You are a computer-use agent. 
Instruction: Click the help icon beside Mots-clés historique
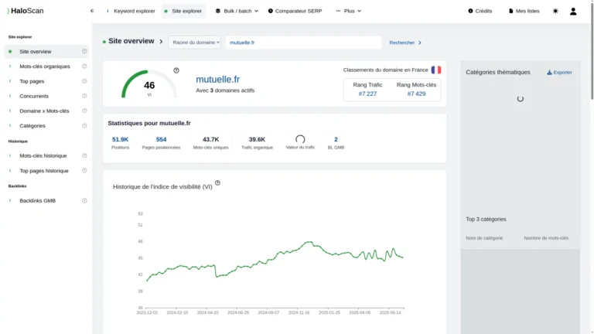[84, 155]
